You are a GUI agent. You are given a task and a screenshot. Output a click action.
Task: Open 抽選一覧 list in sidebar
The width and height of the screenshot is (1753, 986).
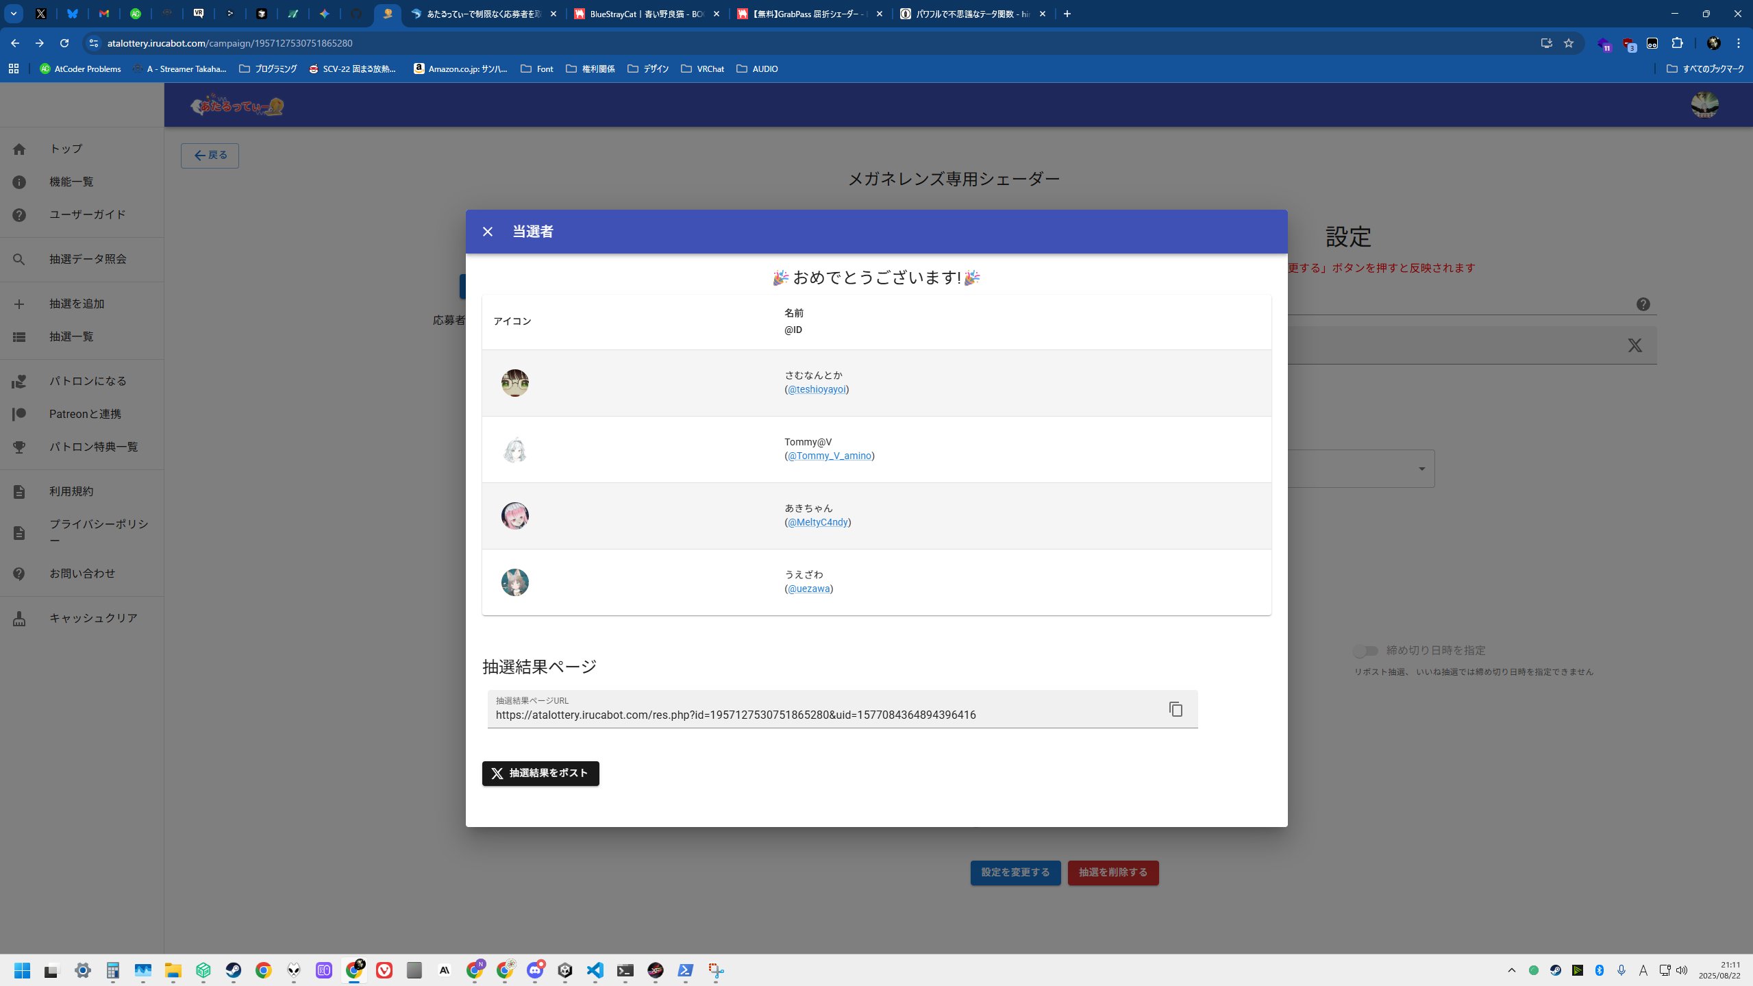point(71,336)
